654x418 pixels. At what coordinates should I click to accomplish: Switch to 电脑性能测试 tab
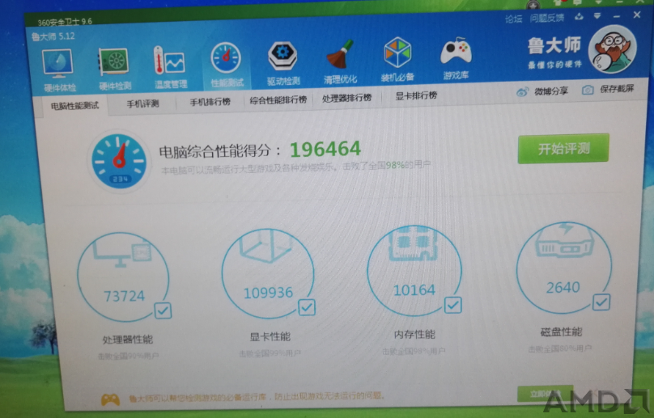tap(74, 106)
